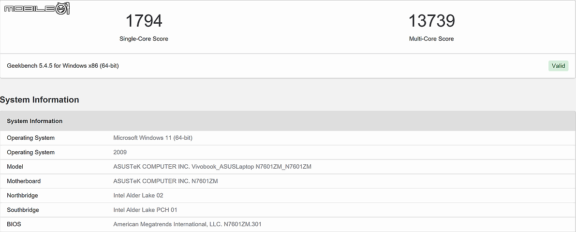Click the System Information page heading
Image resolution: width=576 pixels, height=232 pixels.
40,100
